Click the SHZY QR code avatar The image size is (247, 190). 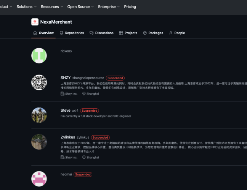39,82
